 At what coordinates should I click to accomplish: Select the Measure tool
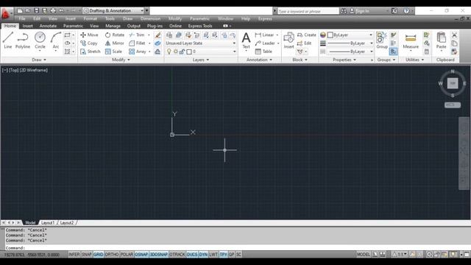[411, 40]
